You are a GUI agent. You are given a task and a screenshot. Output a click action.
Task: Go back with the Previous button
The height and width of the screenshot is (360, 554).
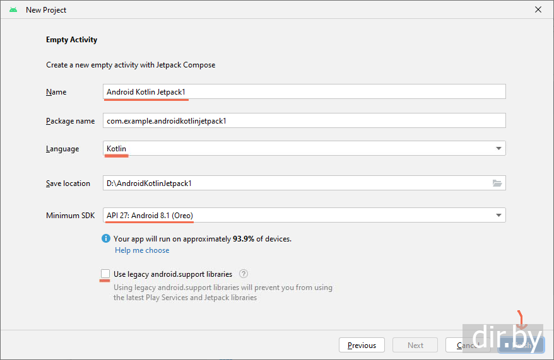pyautogui.click(x=362, y=345)
